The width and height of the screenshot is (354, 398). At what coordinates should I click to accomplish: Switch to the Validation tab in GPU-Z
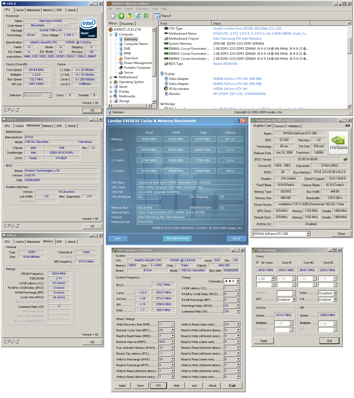(x=294, y=126)
